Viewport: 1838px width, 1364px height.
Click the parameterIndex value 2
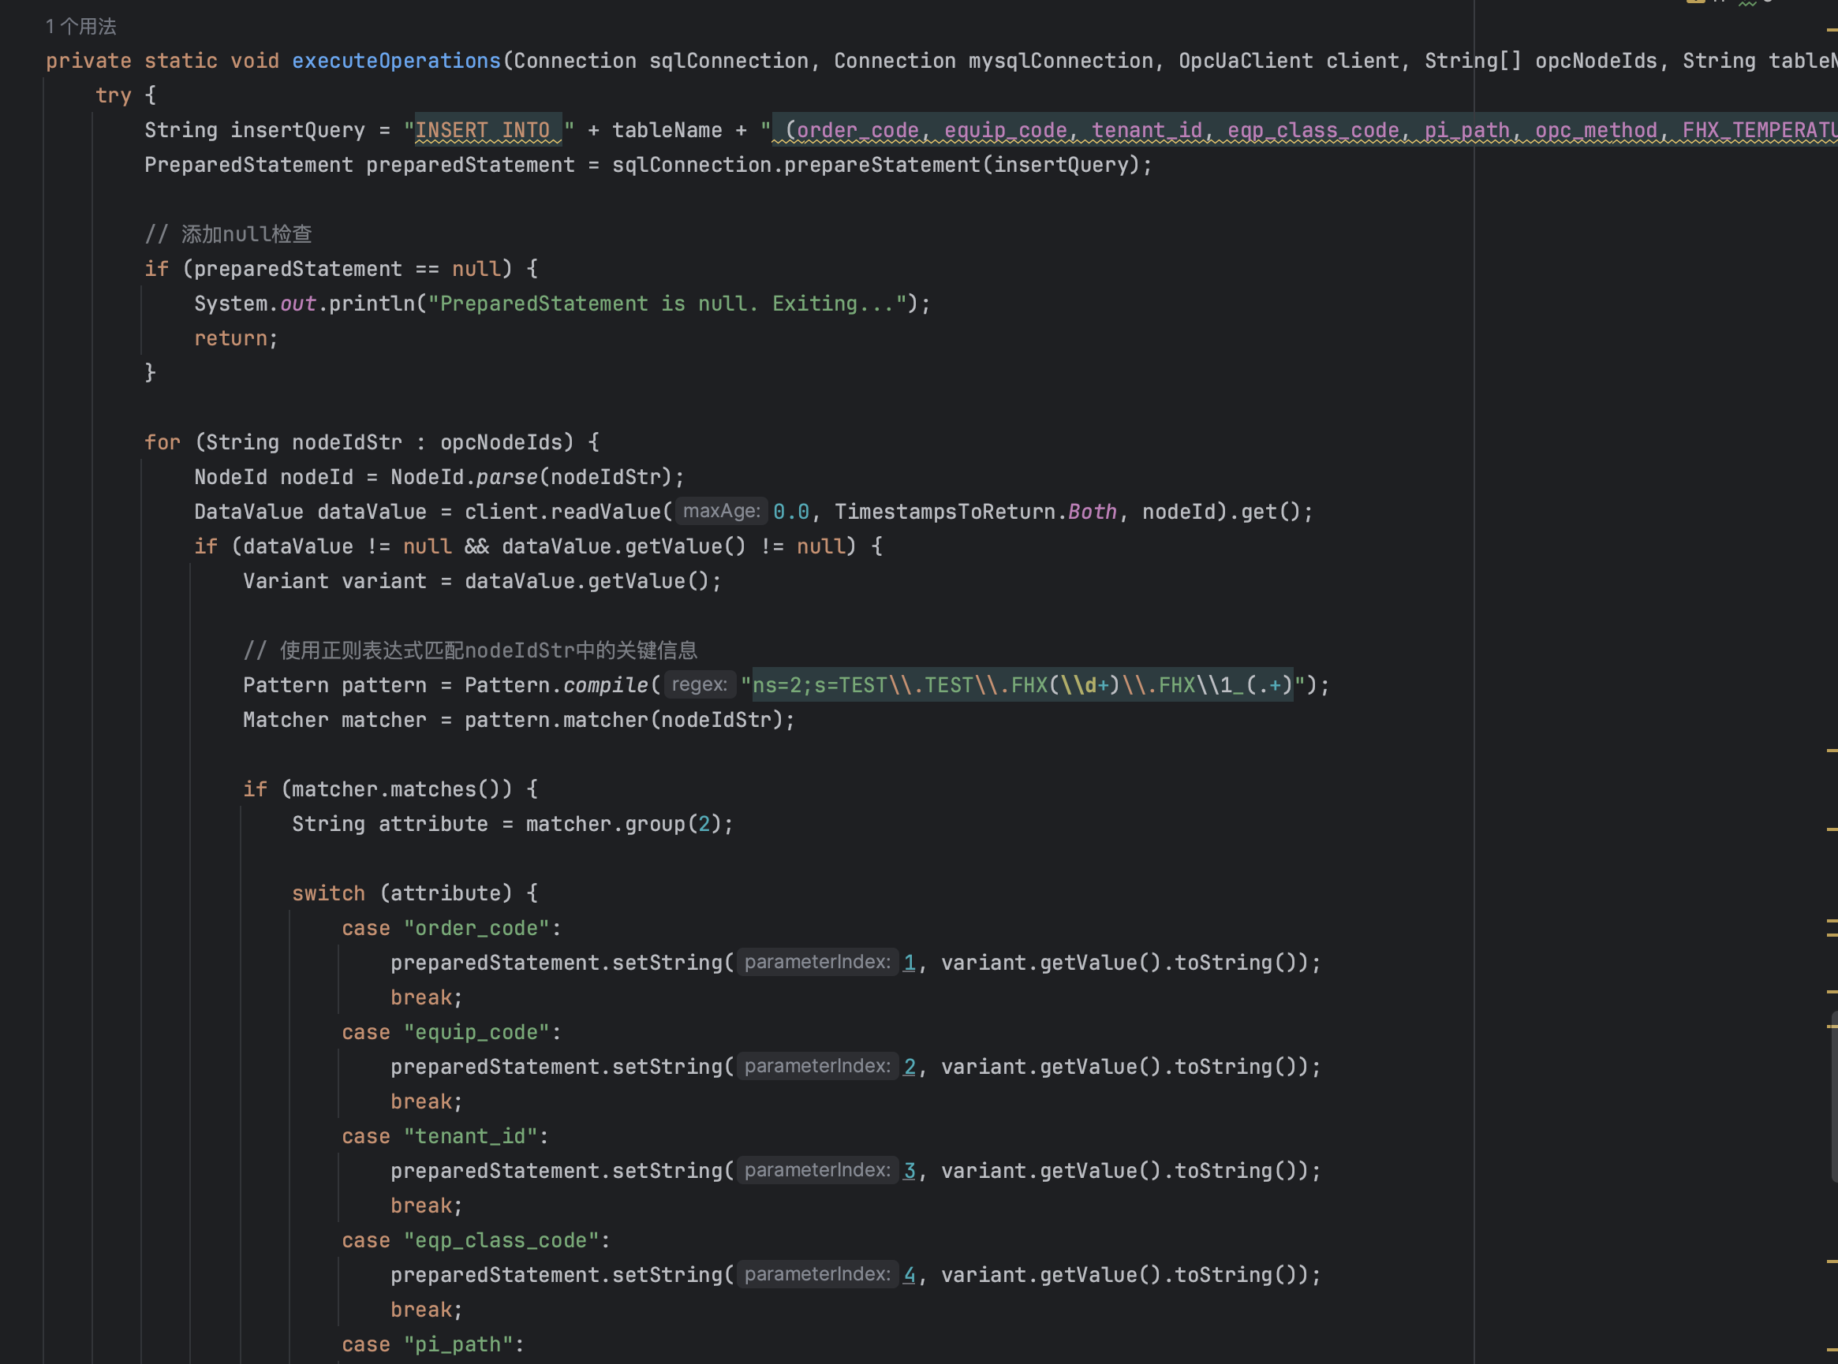pos(910,1067)
